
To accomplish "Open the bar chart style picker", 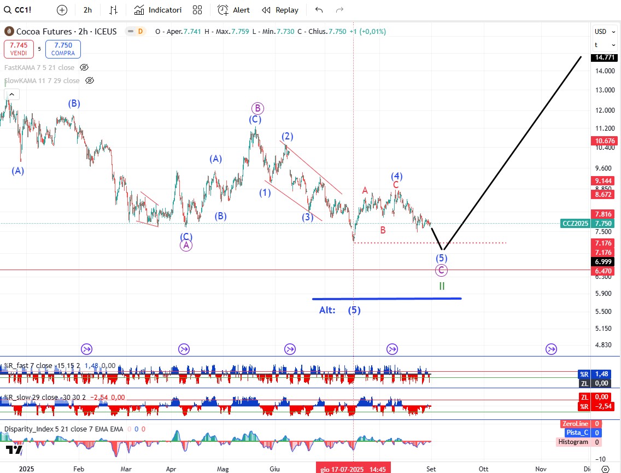I will [114, 10].
